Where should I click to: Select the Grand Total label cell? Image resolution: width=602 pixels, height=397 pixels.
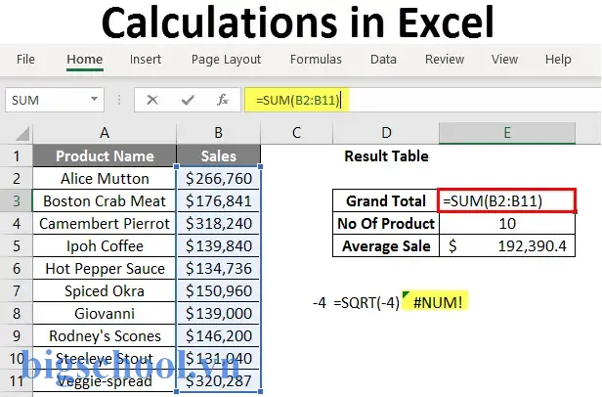tap(386, 200)
